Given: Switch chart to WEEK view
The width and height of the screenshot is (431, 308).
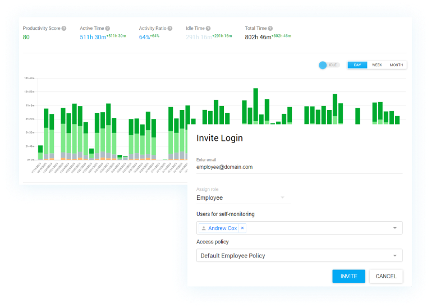Looking at the screenshot, I should [x=377, y=65].
